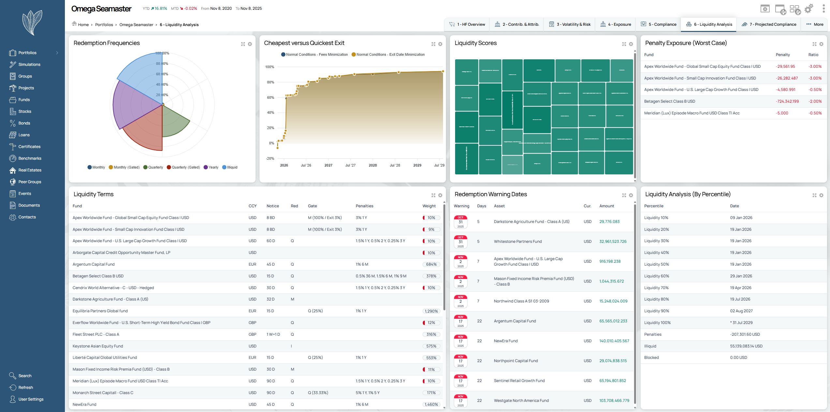This screenshot has width=830, height=412.
Task: Switch to 5 - Compliance tab
Action: point(659,24)
